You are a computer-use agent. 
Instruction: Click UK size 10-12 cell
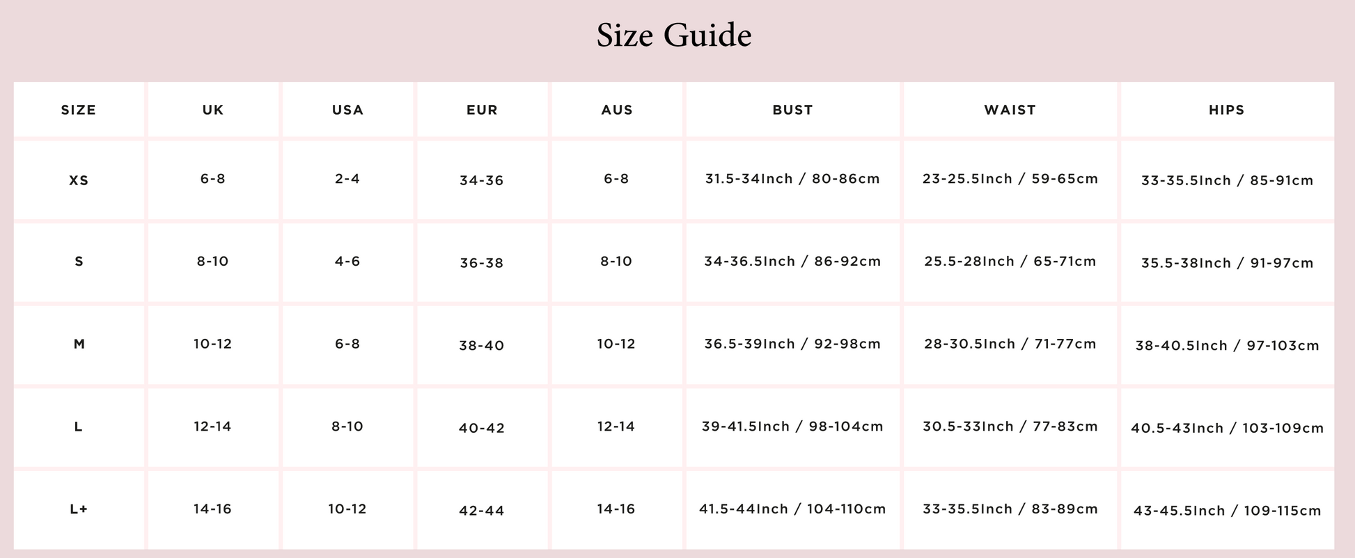tap(213, 344)
